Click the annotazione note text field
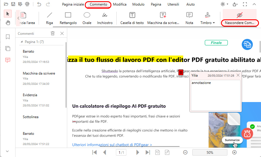The image size is (261, 157). click(x=216, y=95)
